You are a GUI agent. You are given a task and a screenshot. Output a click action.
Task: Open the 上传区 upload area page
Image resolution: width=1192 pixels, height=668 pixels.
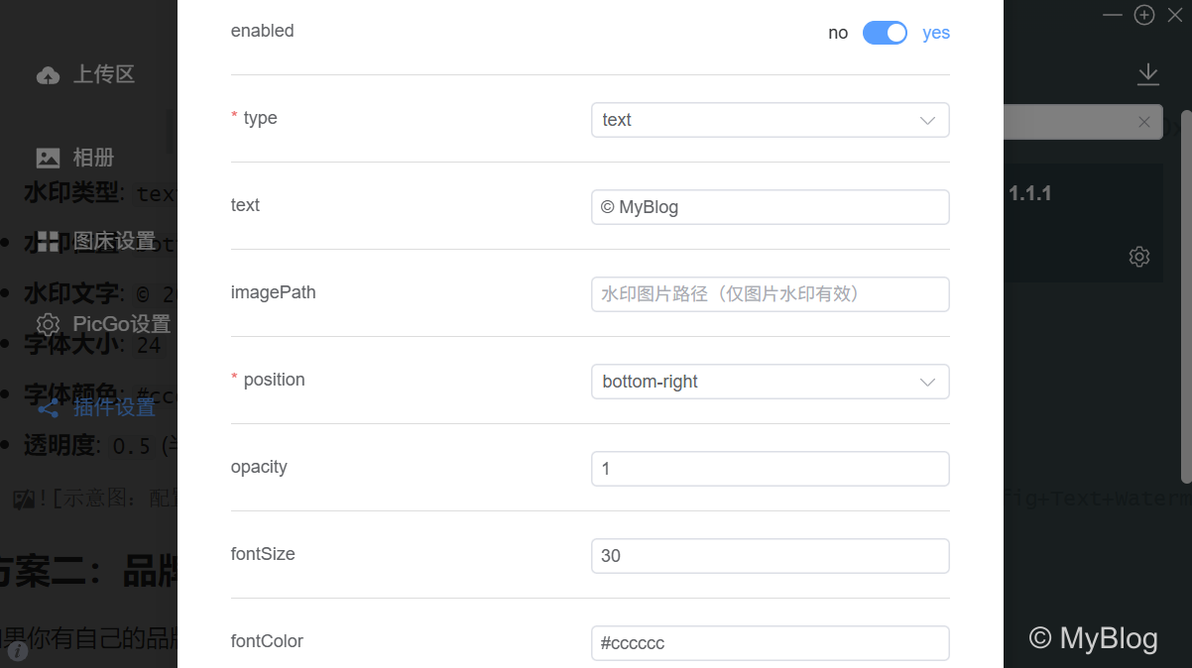103,74
